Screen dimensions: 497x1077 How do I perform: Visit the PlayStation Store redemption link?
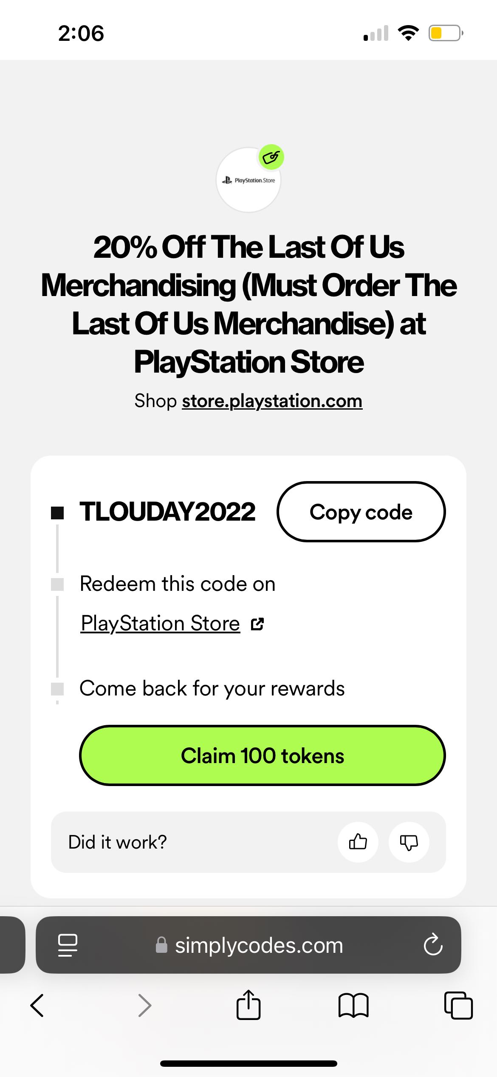pyautogui.click(x=160, y=624)
